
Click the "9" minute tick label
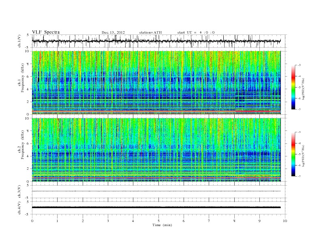[x=259, y=221]
